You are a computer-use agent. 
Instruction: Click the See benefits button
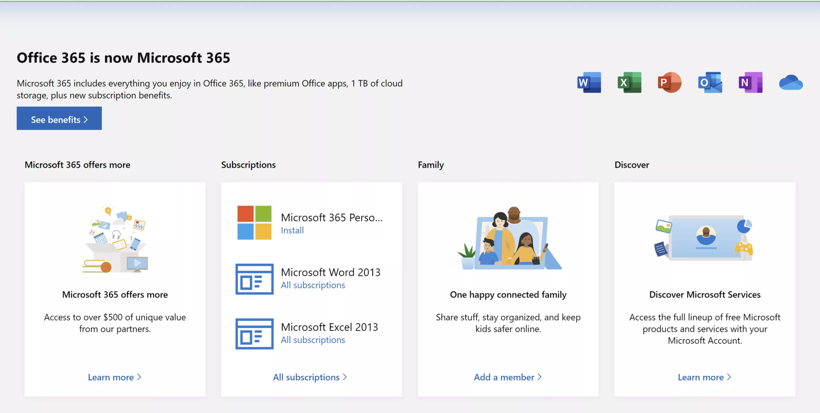(59, 119)
